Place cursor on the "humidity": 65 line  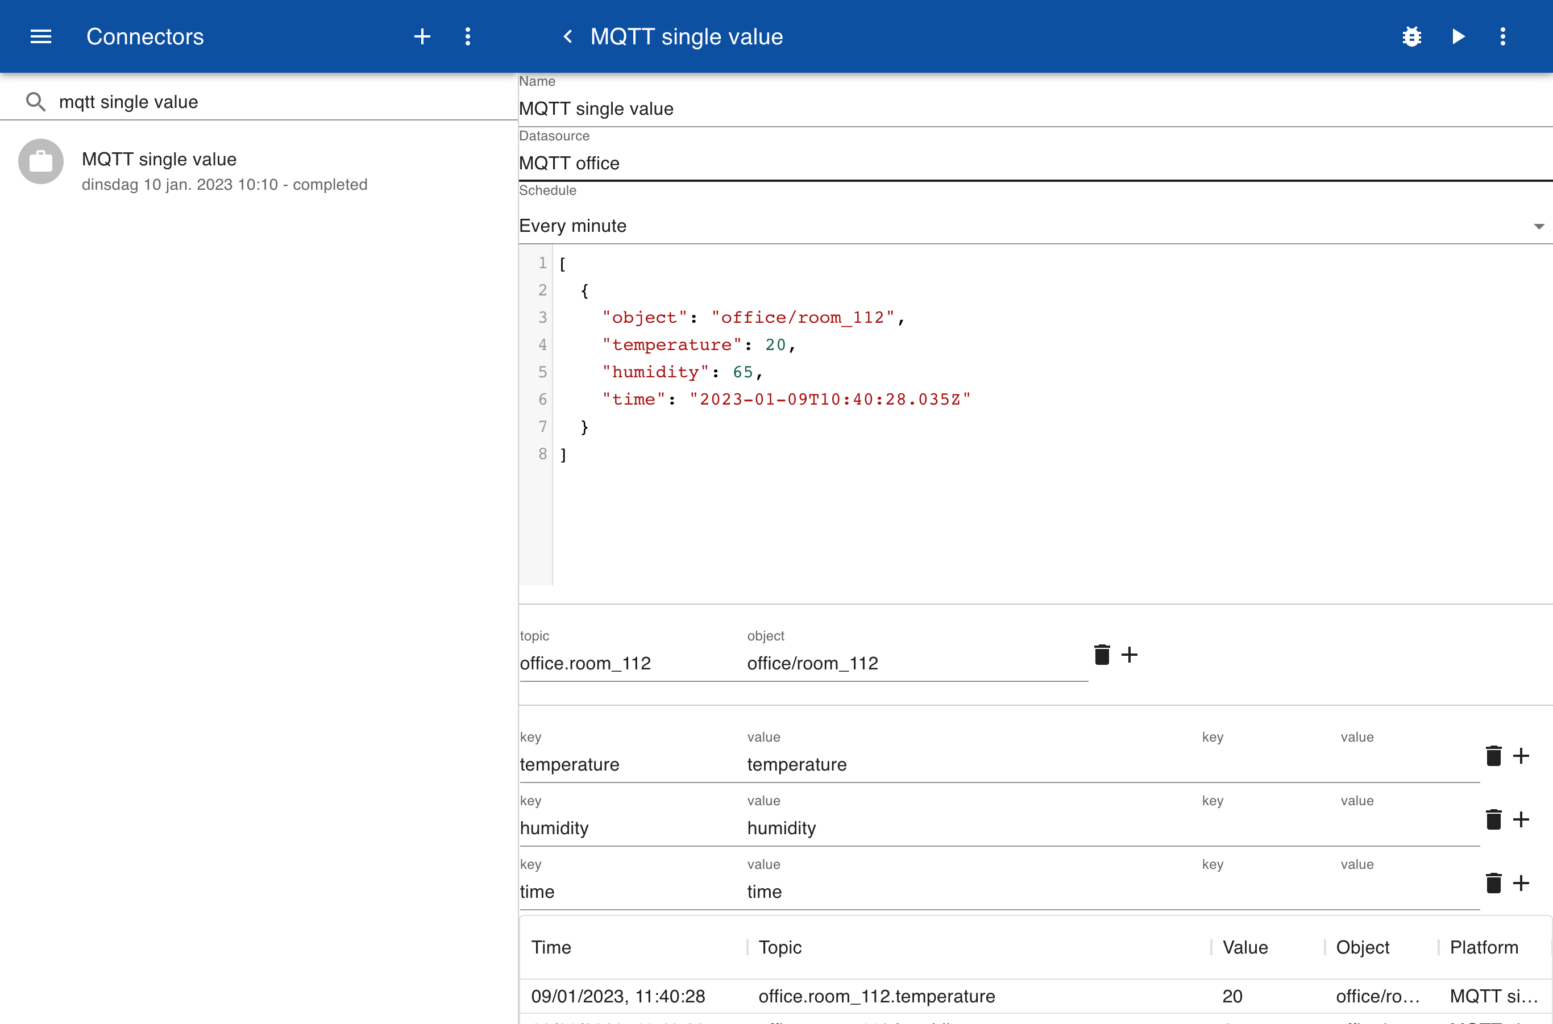point(683,372)
